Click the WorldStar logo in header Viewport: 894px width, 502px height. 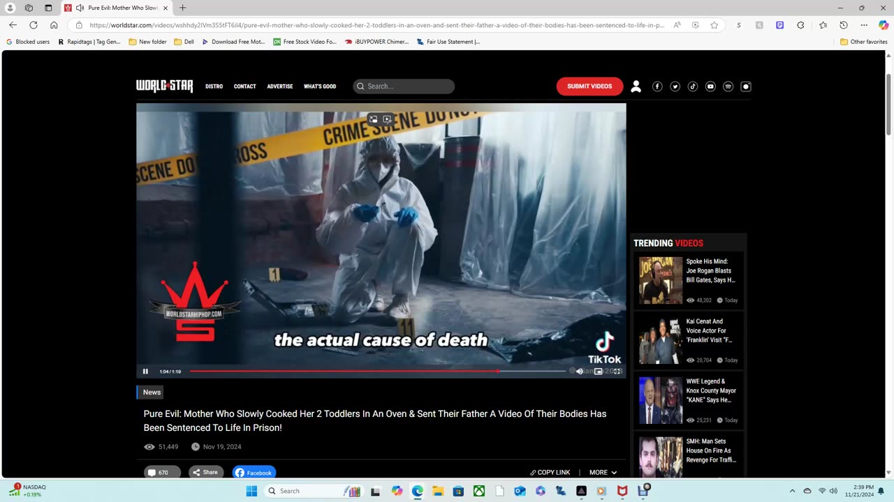[x=164, y=86]
